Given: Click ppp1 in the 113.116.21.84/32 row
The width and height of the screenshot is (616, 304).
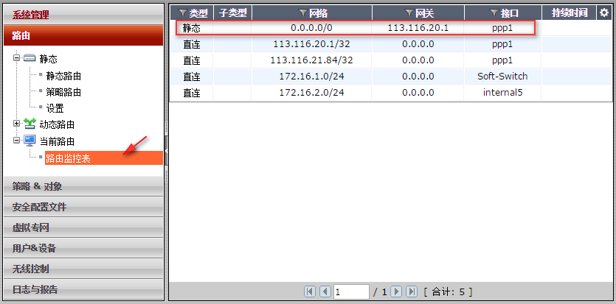Looking at the screenshot, I should (x=502, y=60).
